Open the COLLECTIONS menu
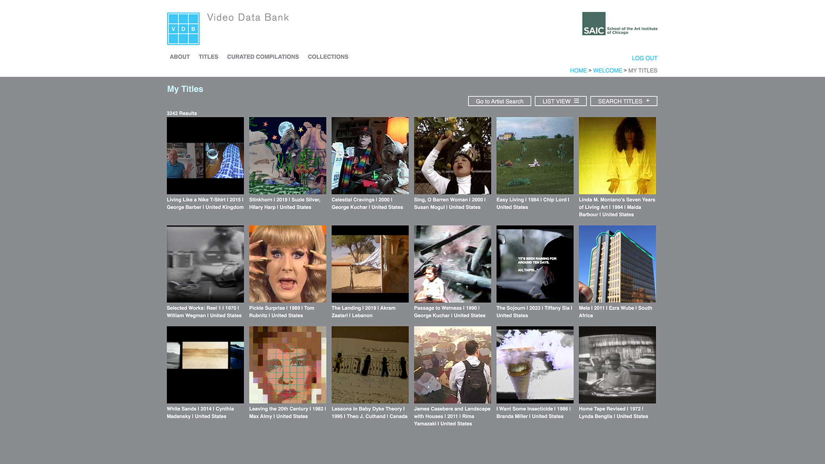The image size is (825, 464). pos(328,57)
